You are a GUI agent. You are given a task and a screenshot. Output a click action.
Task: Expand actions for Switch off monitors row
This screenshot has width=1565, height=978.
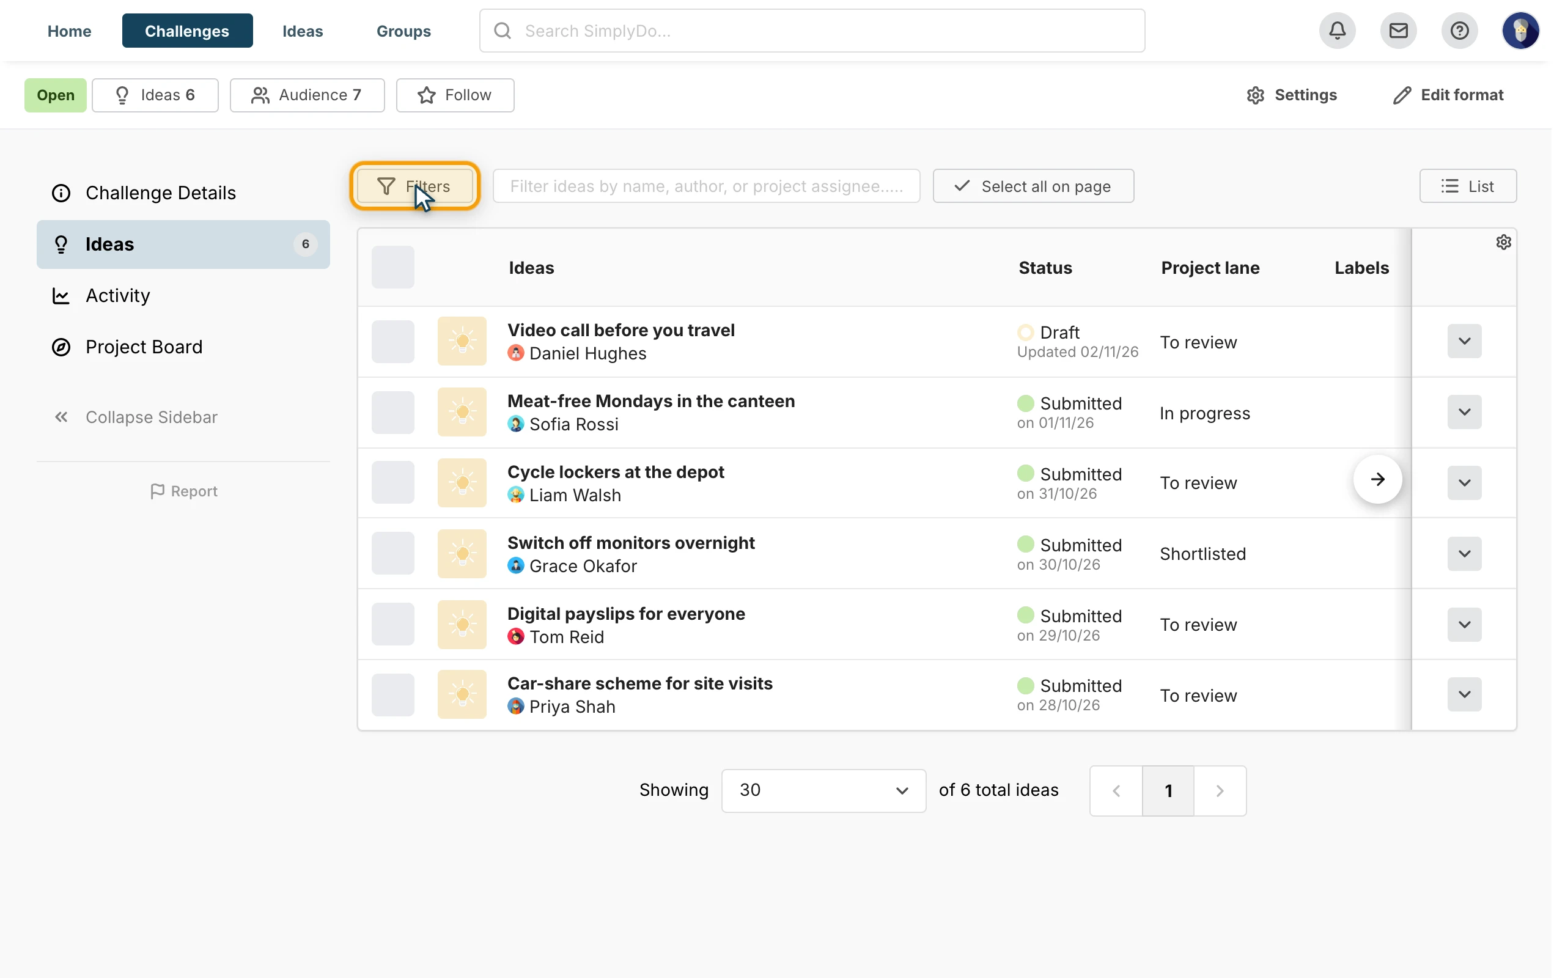click(x=1464, y=554)
